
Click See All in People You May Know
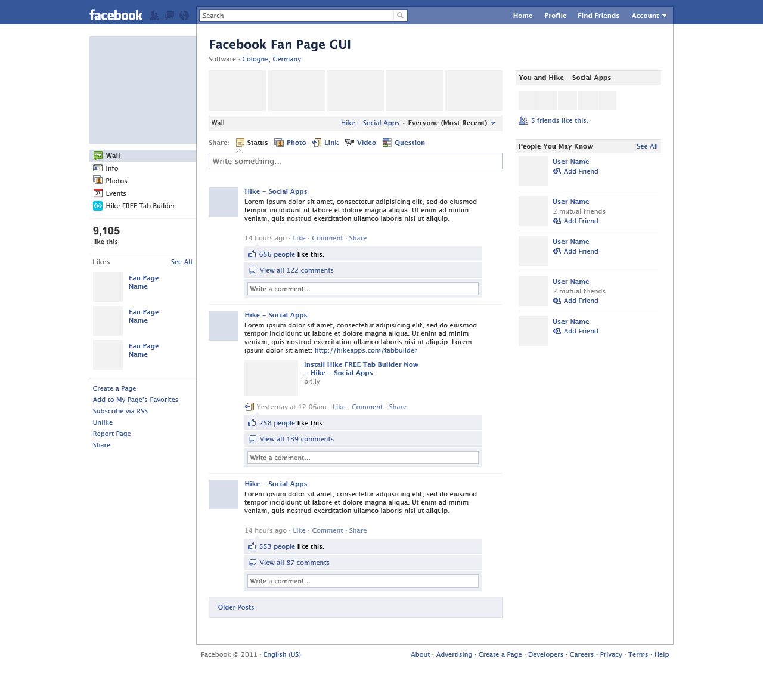click(647, 146)
